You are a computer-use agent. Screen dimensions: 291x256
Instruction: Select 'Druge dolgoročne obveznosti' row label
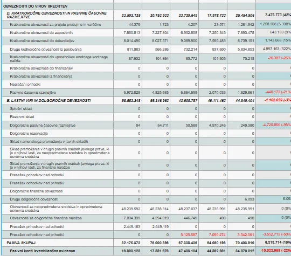point(34,199)
